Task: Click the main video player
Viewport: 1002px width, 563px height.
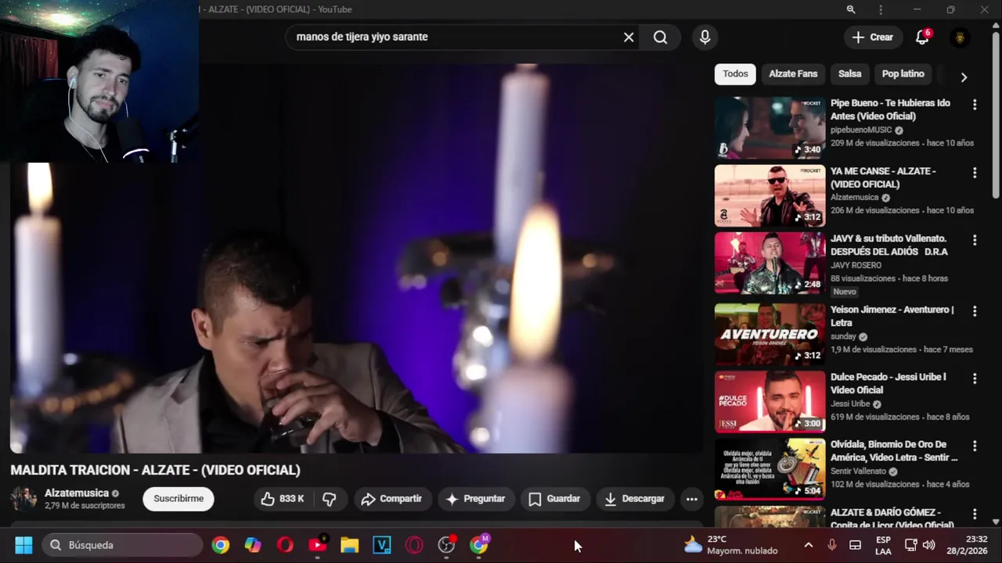Action: tap(356, 258)
